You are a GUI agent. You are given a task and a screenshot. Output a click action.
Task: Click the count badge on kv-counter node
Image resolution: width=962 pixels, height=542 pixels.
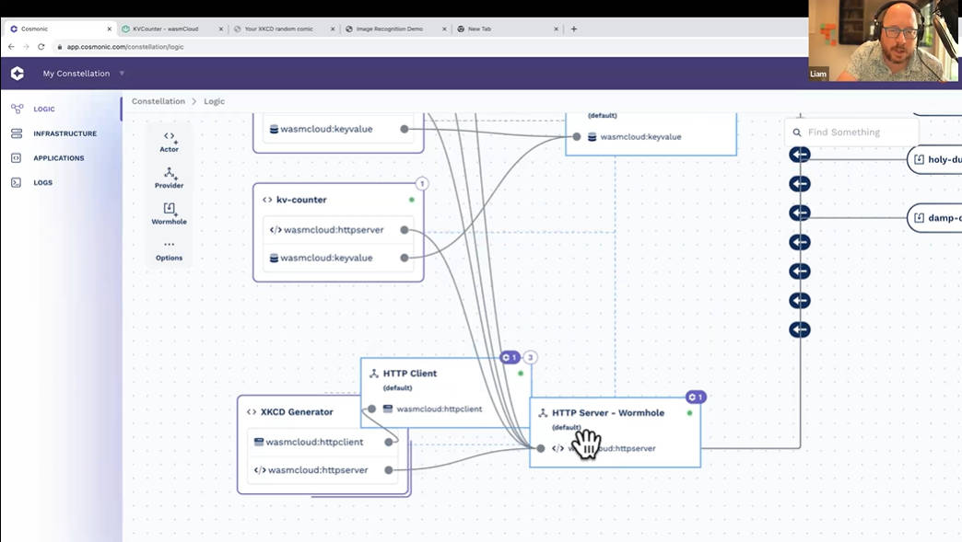(422, 184)
